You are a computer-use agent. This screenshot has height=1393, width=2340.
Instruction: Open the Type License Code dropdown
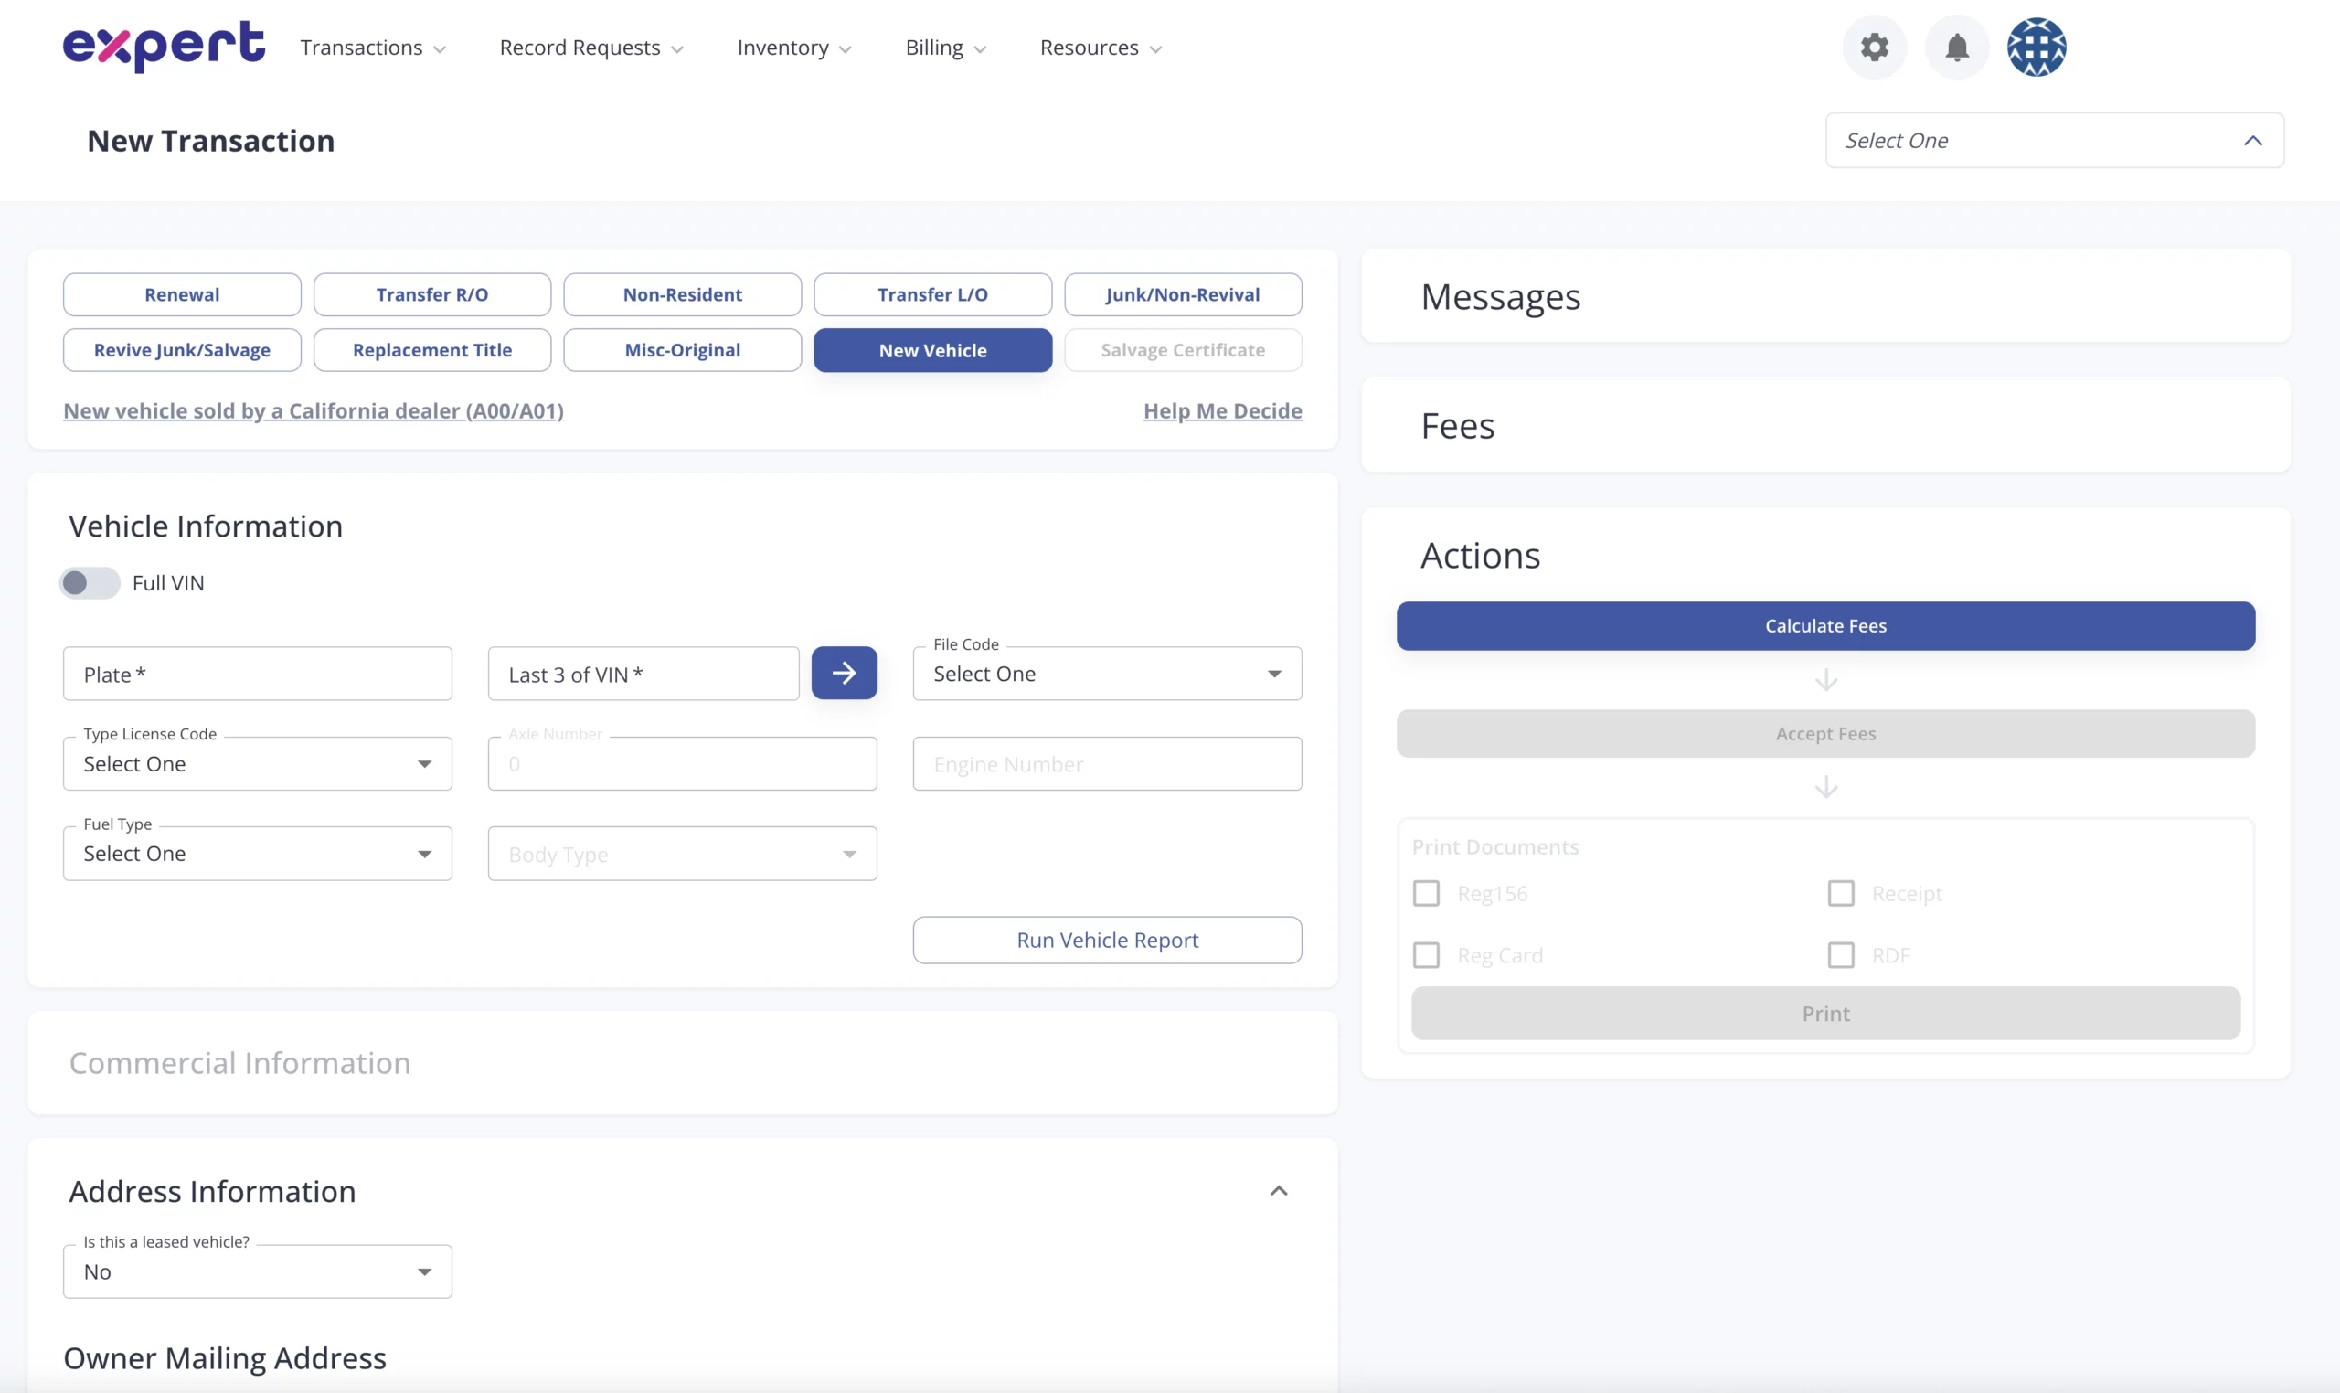tap(257, 763)
